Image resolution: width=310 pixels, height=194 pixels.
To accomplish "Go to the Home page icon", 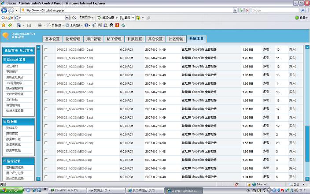I will (19, 25).
